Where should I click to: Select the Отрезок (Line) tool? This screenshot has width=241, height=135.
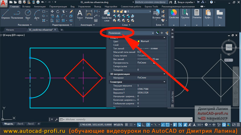click(x=6, y=14)
